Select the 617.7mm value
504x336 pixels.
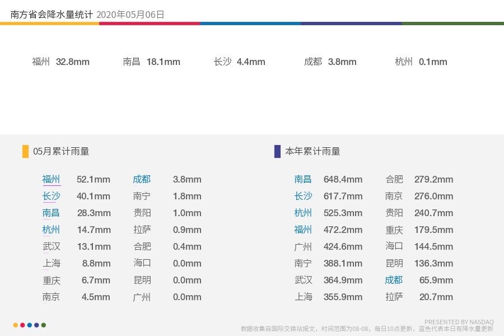[343, 196]
